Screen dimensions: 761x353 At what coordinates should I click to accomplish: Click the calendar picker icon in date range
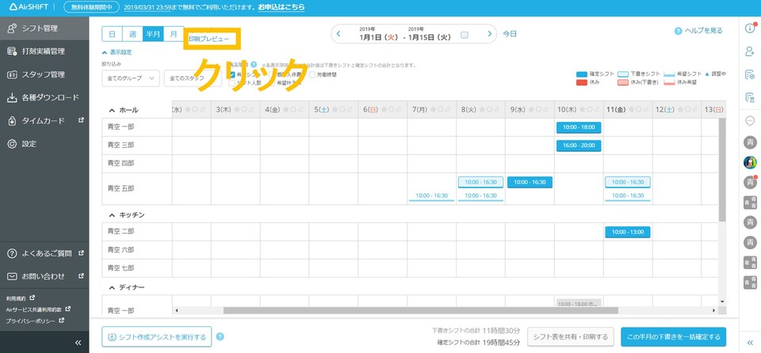coord(465,34)
